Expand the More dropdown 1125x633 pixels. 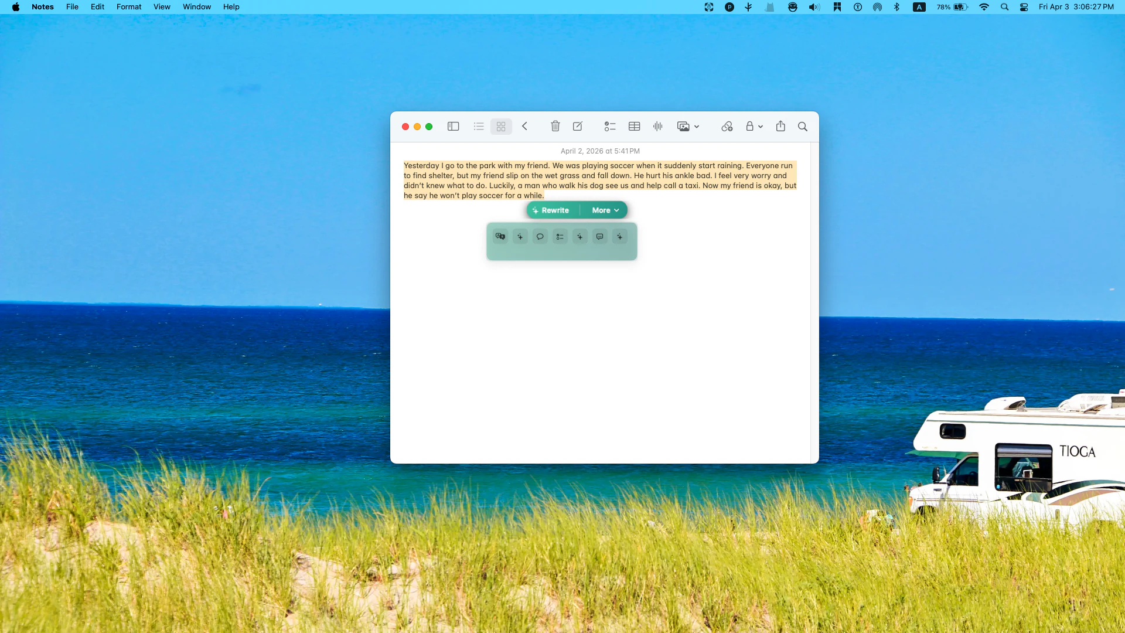(605, 210)
